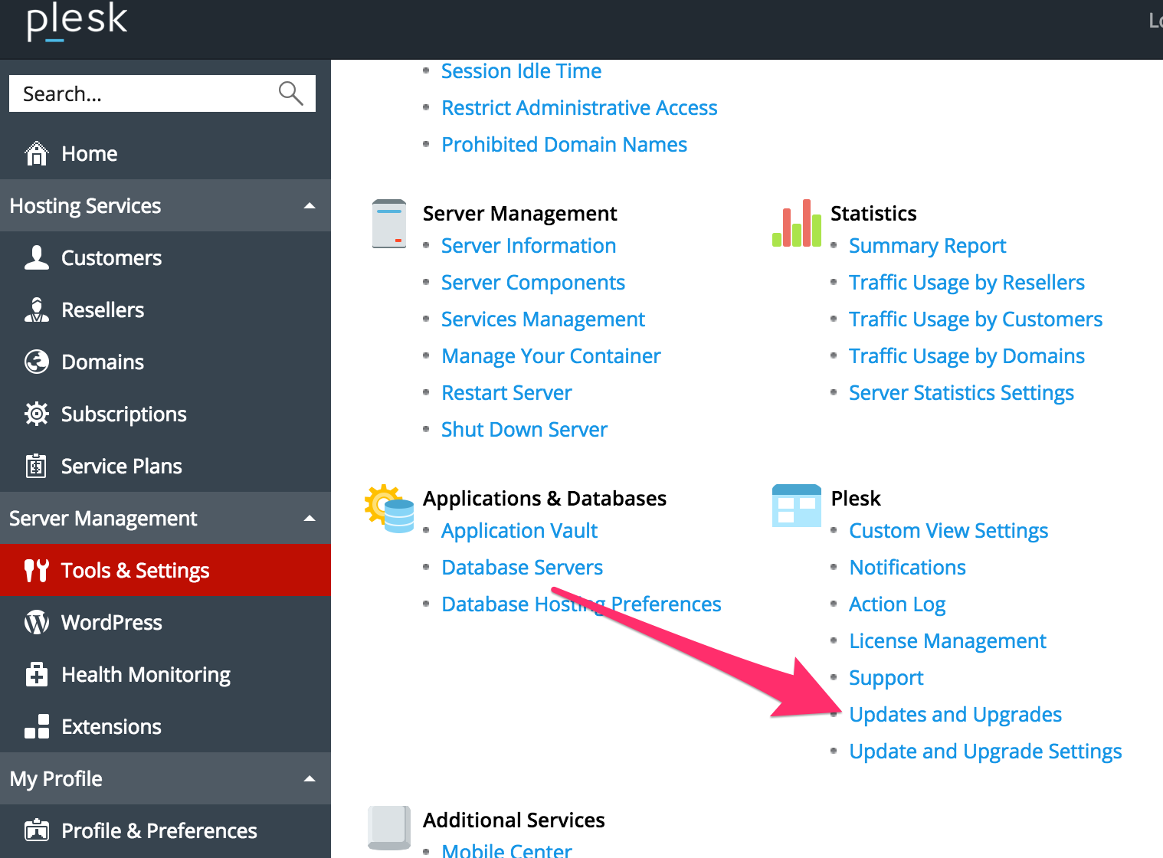Viewport: 1163px width, 858px height.
Task: Click the magnifying glass search icon
Action: (x=290, y=93)
